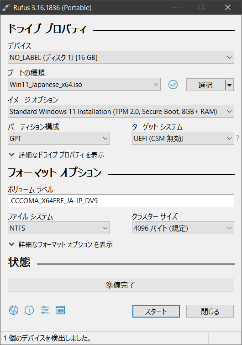Close the Rufus window
Screen dimensions: 242x345
228,7
